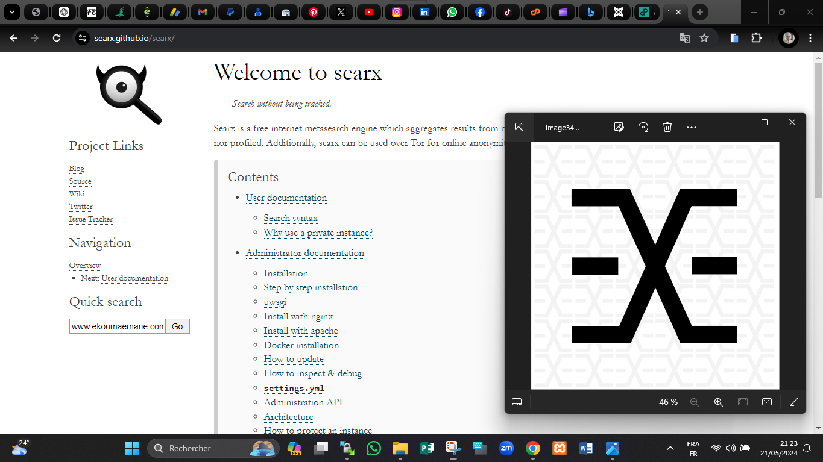Open the Architecture link
The height and width of the screenshot is (462, 823).
point(288,417)
